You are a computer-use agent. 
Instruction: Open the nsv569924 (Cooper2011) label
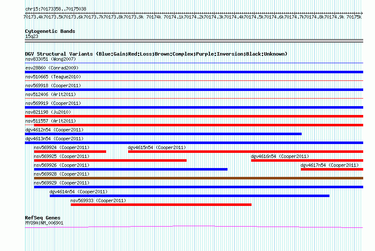click(62, 147)
